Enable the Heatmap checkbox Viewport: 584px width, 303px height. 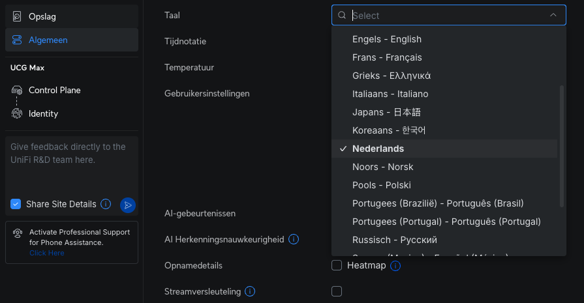pos(337,265)
